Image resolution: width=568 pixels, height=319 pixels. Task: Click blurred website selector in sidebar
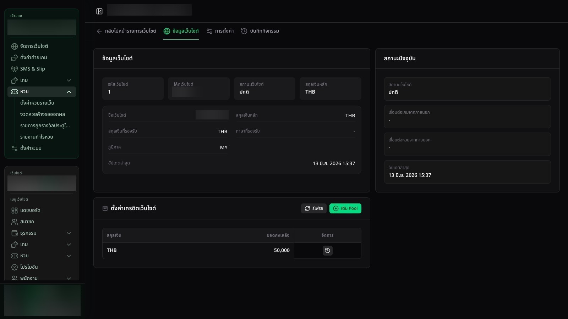[42, 183]
